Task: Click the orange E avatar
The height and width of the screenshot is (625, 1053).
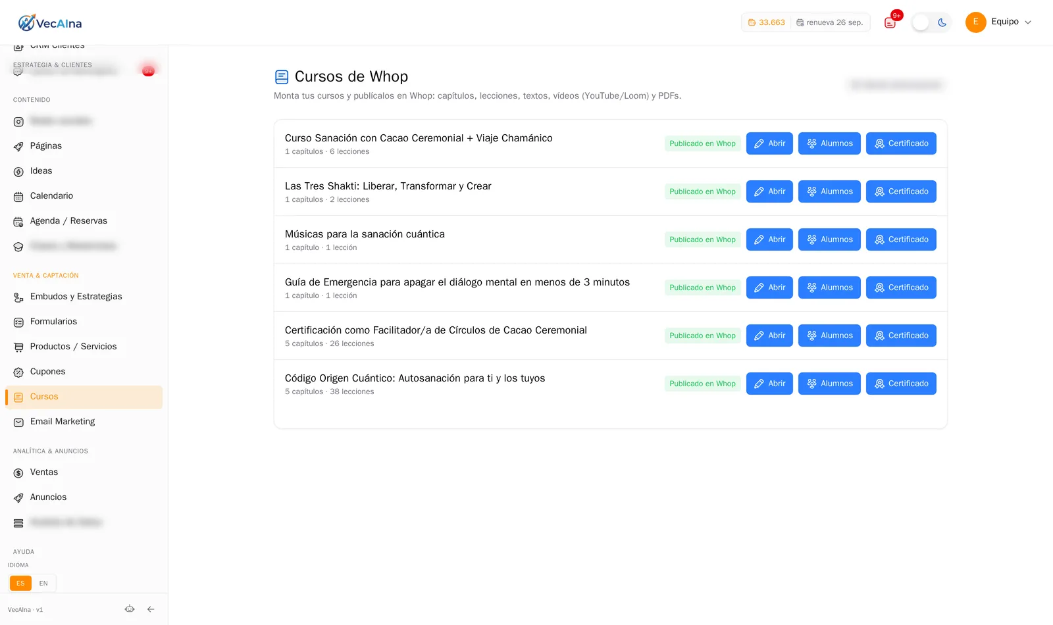Action: 975,22
